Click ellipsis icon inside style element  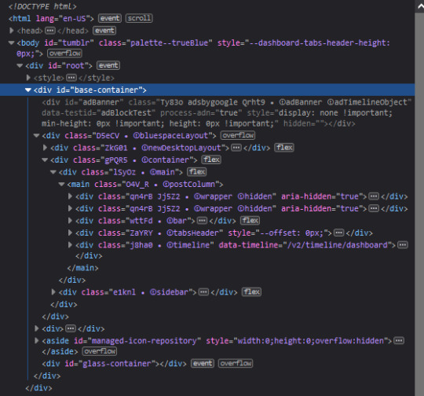pyautogui.click(x=71, y=78)
